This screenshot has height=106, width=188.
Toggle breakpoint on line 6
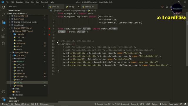49,29
